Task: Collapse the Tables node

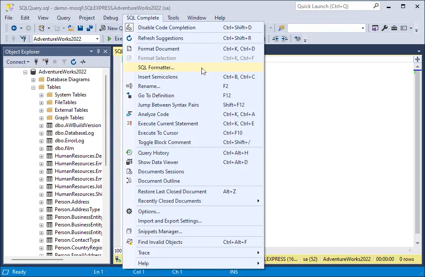Action: (33, 87)
